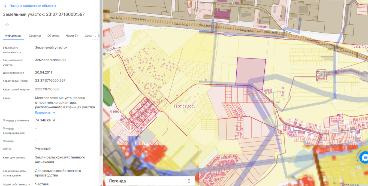Click the cadastral number value 23:37:0716000:567
The width and height of the screenshot is (368, 186).
click(50, 81)
